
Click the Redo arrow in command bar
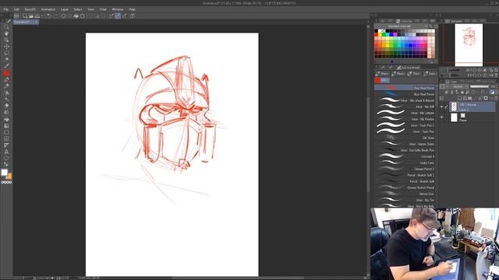(55, 16)
